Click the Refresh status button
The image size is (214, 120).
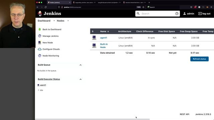pos(199,59)
